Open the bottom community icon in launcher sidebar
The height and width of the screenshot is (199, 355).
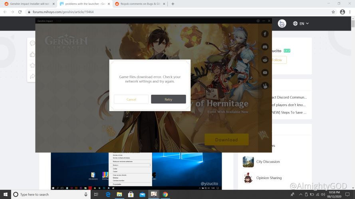265,86
